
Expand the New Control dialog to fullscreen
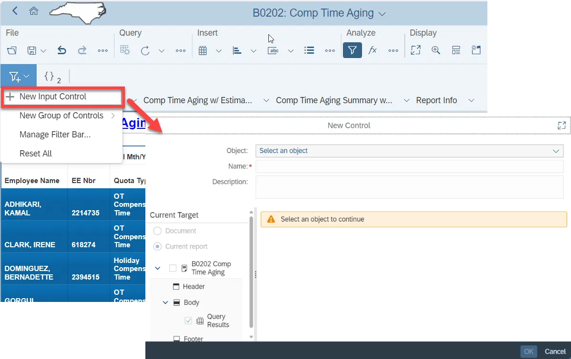tap(561, 126)
